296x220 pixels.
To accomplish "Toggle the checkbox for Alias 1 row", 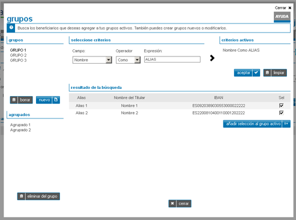I will pyautogui.click(x=281, y=105).
